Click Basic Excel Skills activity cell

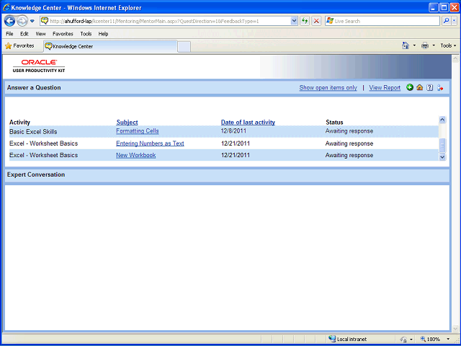(33, 131)
